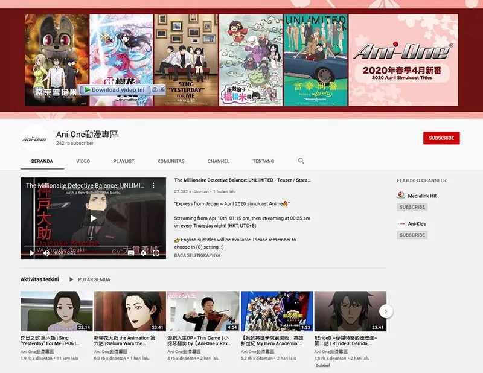Close the Download video overlay bar
The image size is (483, 373).
(x=162, y=89)
